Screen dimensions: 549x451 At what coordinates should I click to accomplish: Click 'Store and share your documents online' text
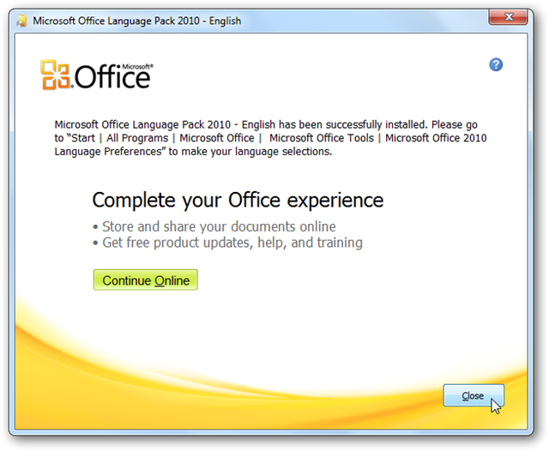point(219,226)
